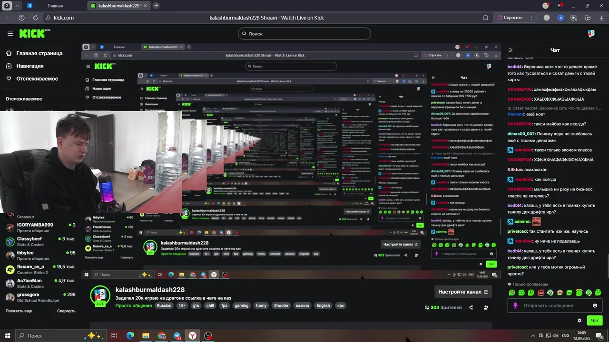Share the stream with the share icon
609x342 pixels.
point(471,307)
